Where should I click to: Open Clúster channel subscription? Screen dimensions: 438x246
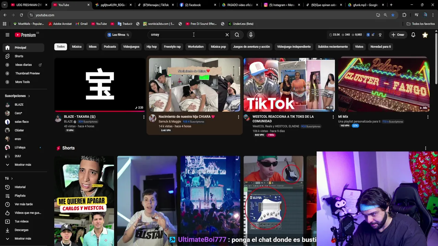pyautogui.click(x=23, y=130)
